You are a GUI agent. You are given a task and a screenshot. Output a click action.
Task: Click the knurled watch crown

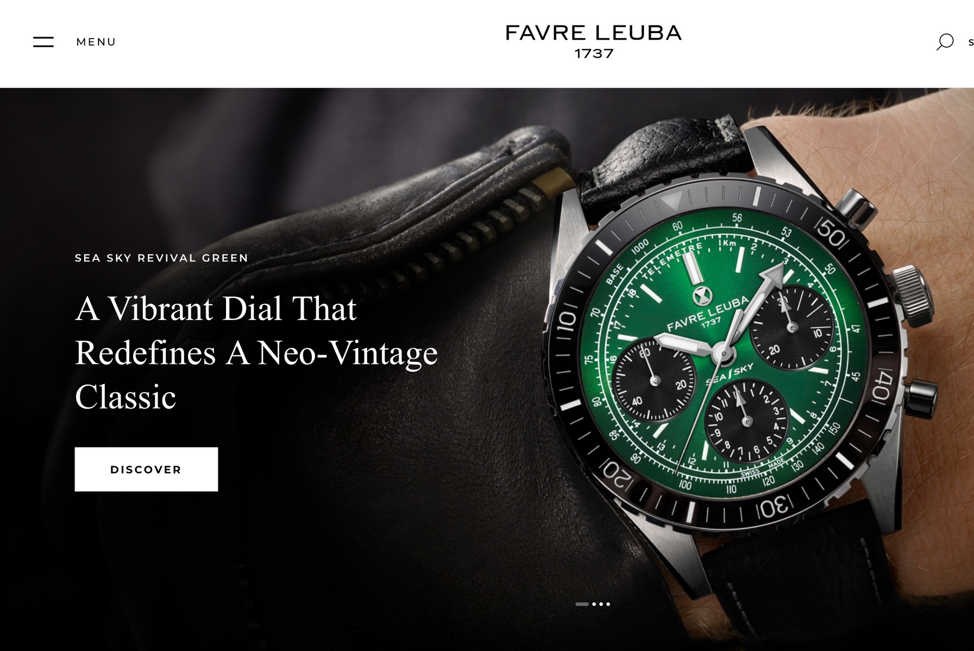click(x=913, y=295)
